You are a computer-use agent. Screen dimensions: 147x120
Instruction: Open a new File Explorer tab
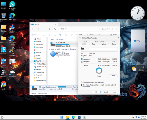61,24
